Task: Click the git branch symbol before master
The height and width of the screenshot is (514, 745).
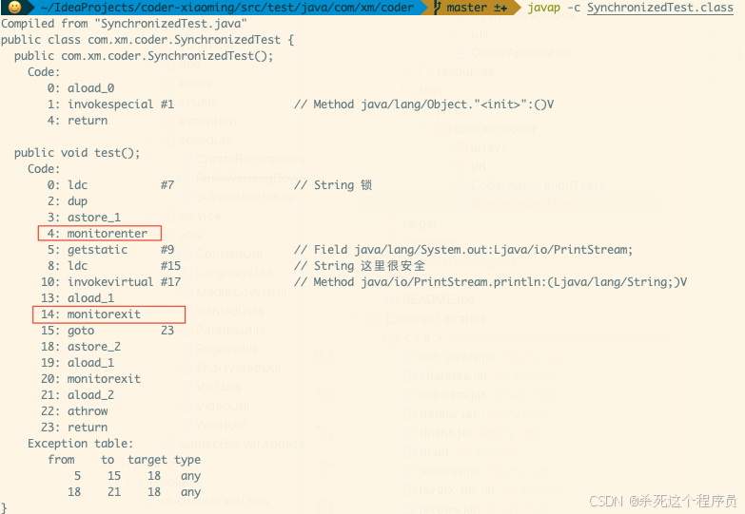Action: (438, 7)
